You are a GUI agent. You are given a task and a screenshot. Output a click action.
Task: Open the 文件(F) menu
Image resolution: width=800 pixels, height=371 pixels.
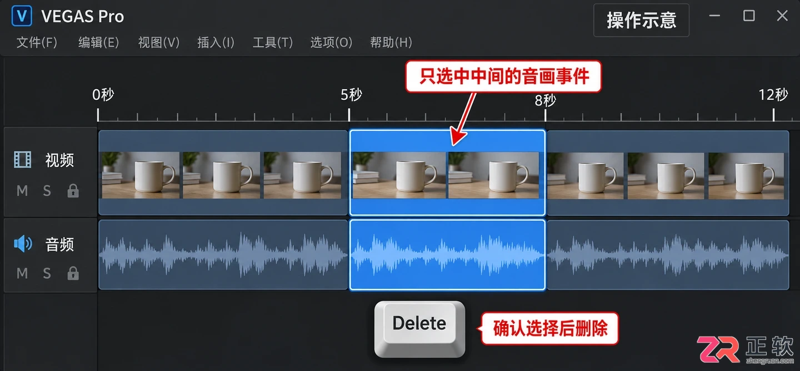point(37,43)
